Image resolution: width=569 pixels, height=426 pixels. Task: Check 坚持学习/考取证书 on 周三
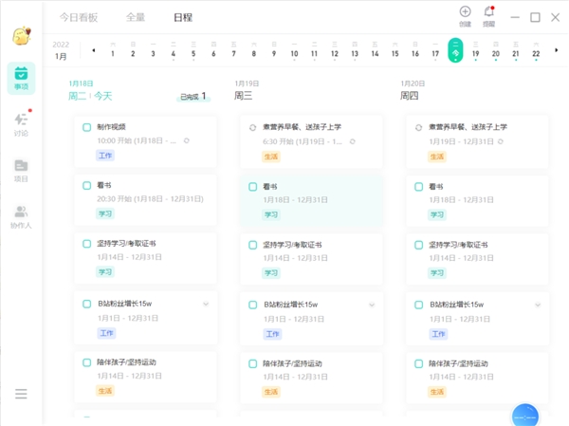pos(252,245)
